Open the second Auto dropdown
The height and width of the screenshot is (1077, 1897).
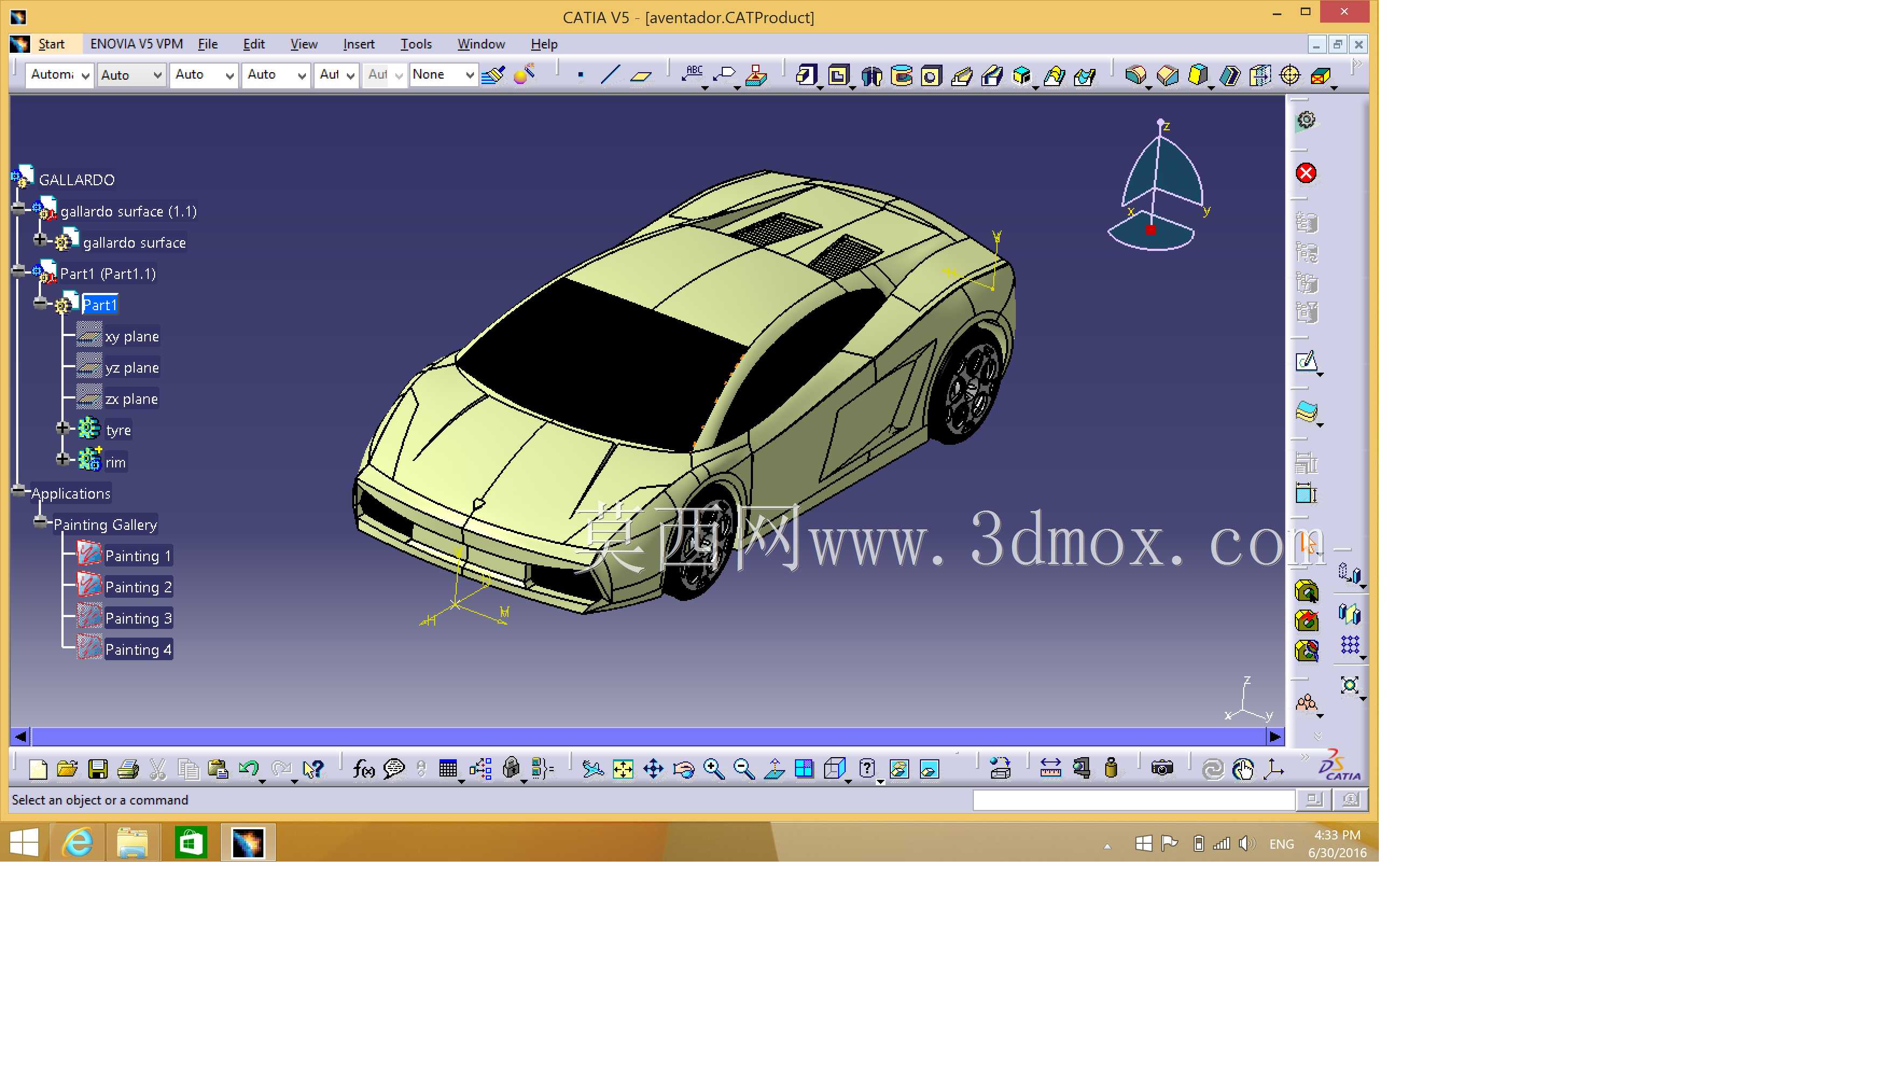(x=204, y=75)
